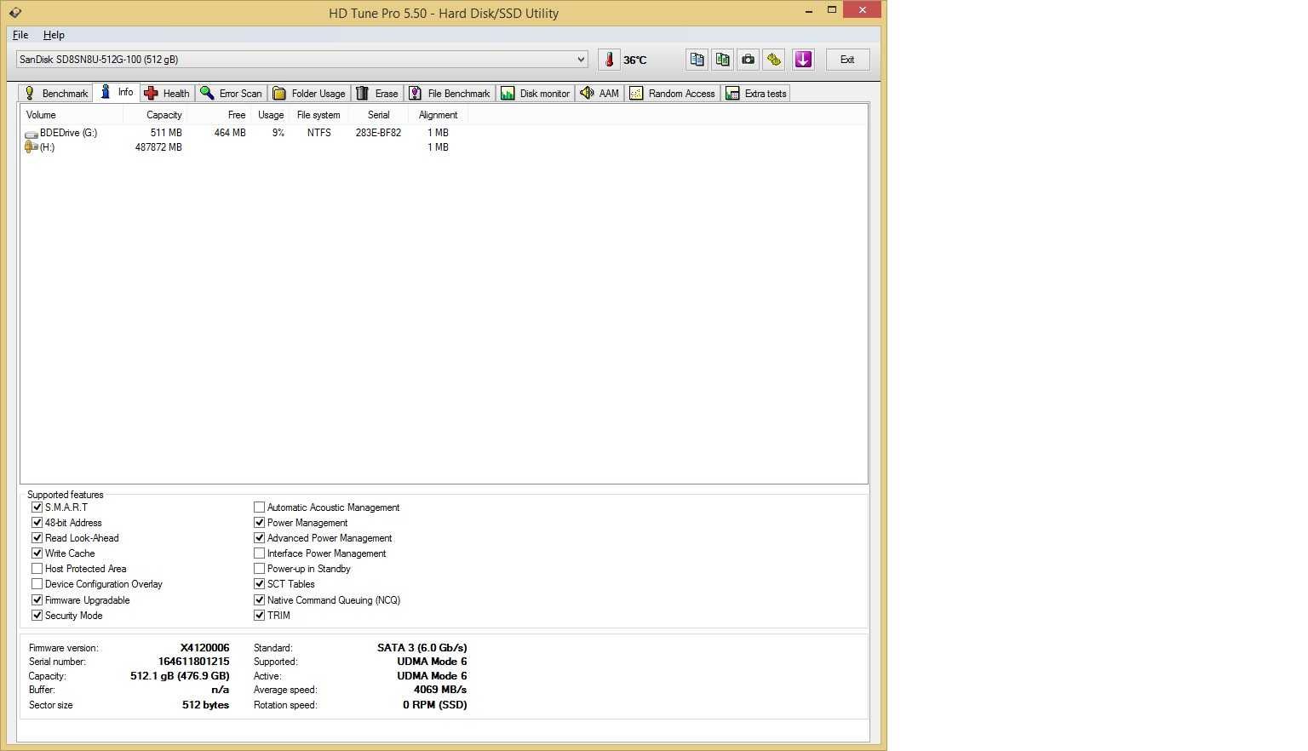The height and width of the screenshot is (751, 1308).
Task: Select the AAM tab
Action: coord(599,94)
